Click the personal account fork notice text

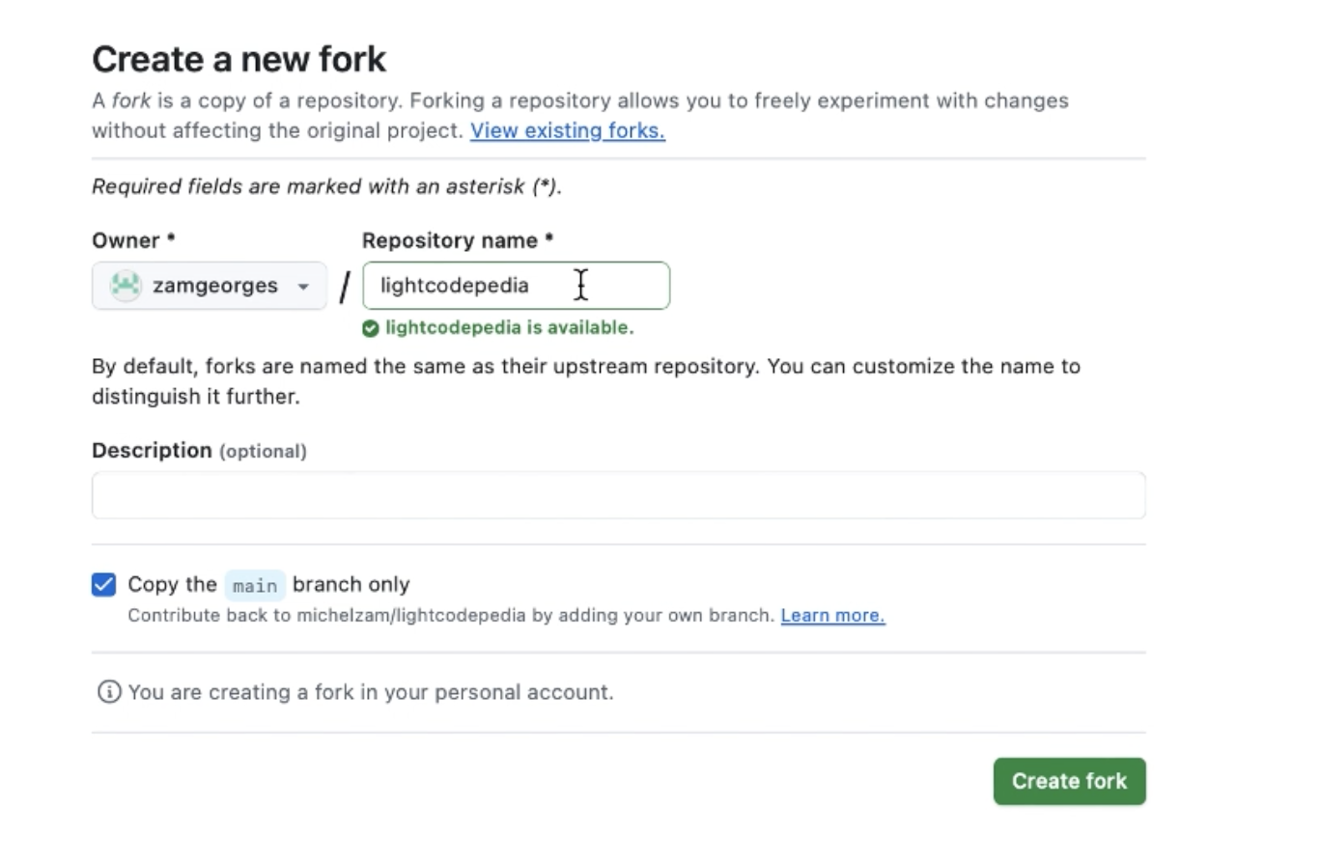370,692
